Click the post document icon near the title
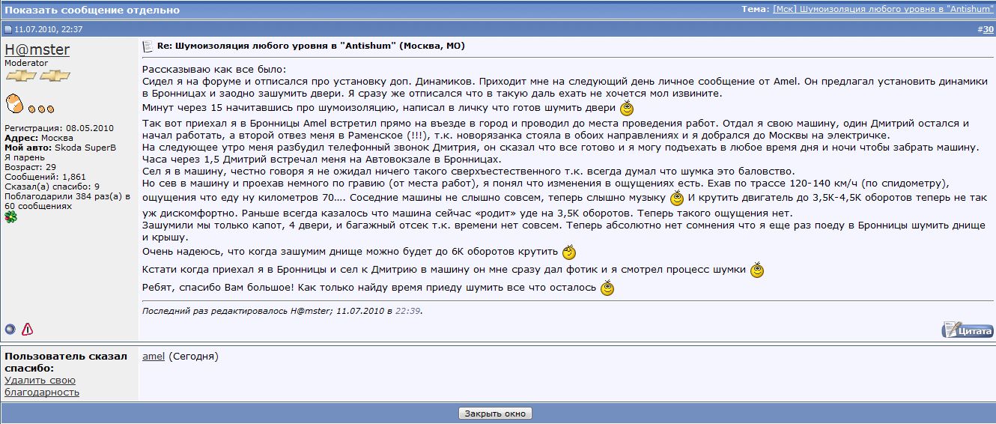The height and width of the screenshot is (424, 996). pos(148,46)
